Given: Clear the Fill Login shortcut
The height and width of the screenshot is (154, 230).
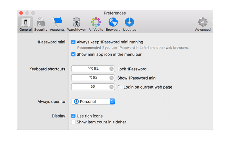Looking at the screenshot, I should pyautogui.click(x=111, y=87).
